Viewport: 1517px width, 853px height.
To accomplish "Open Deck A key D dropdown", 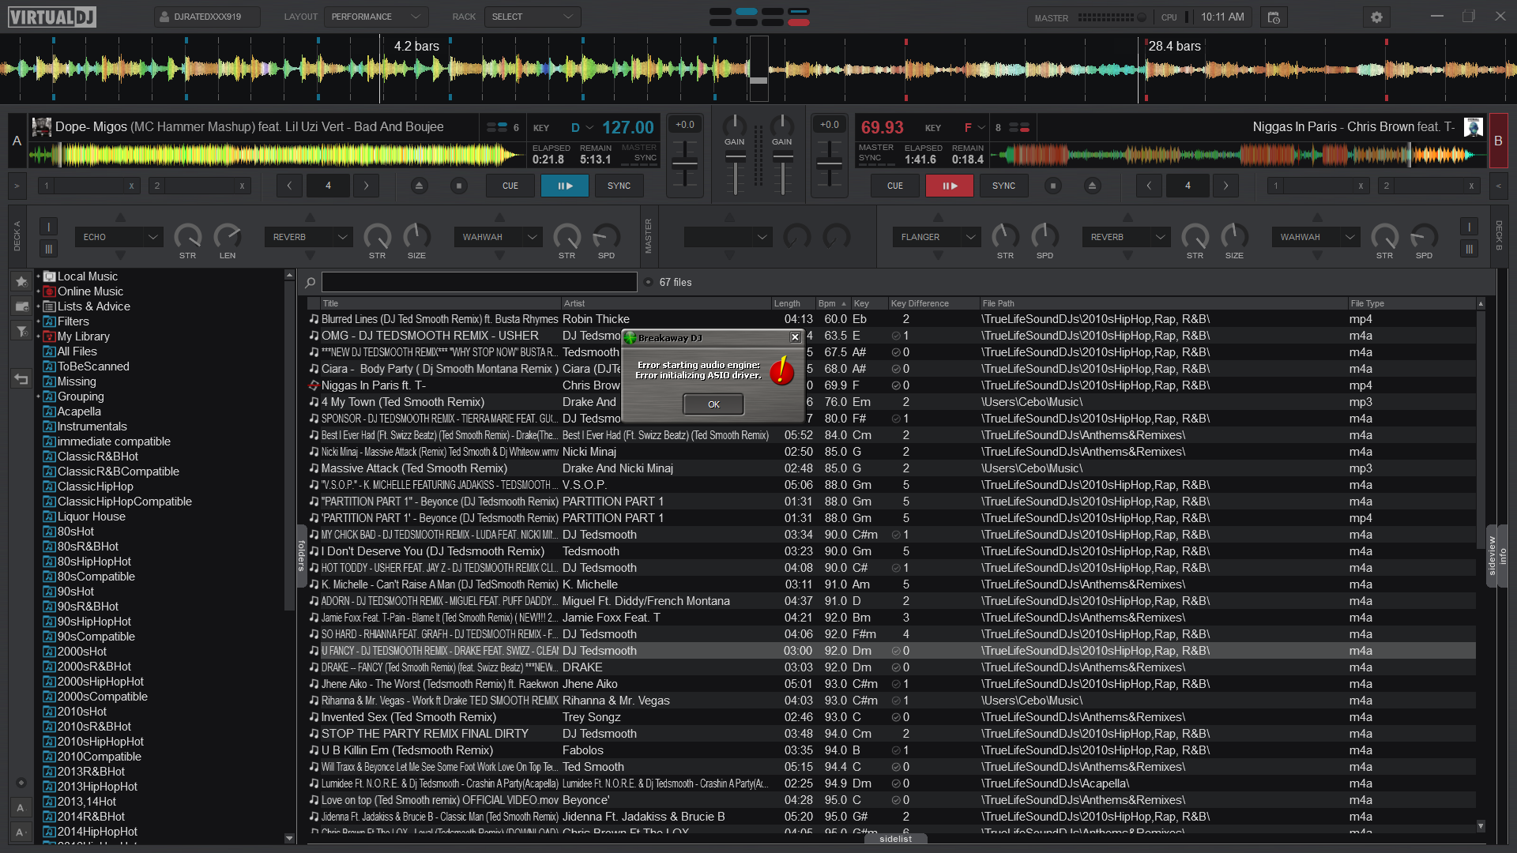I will coord(582,128).
